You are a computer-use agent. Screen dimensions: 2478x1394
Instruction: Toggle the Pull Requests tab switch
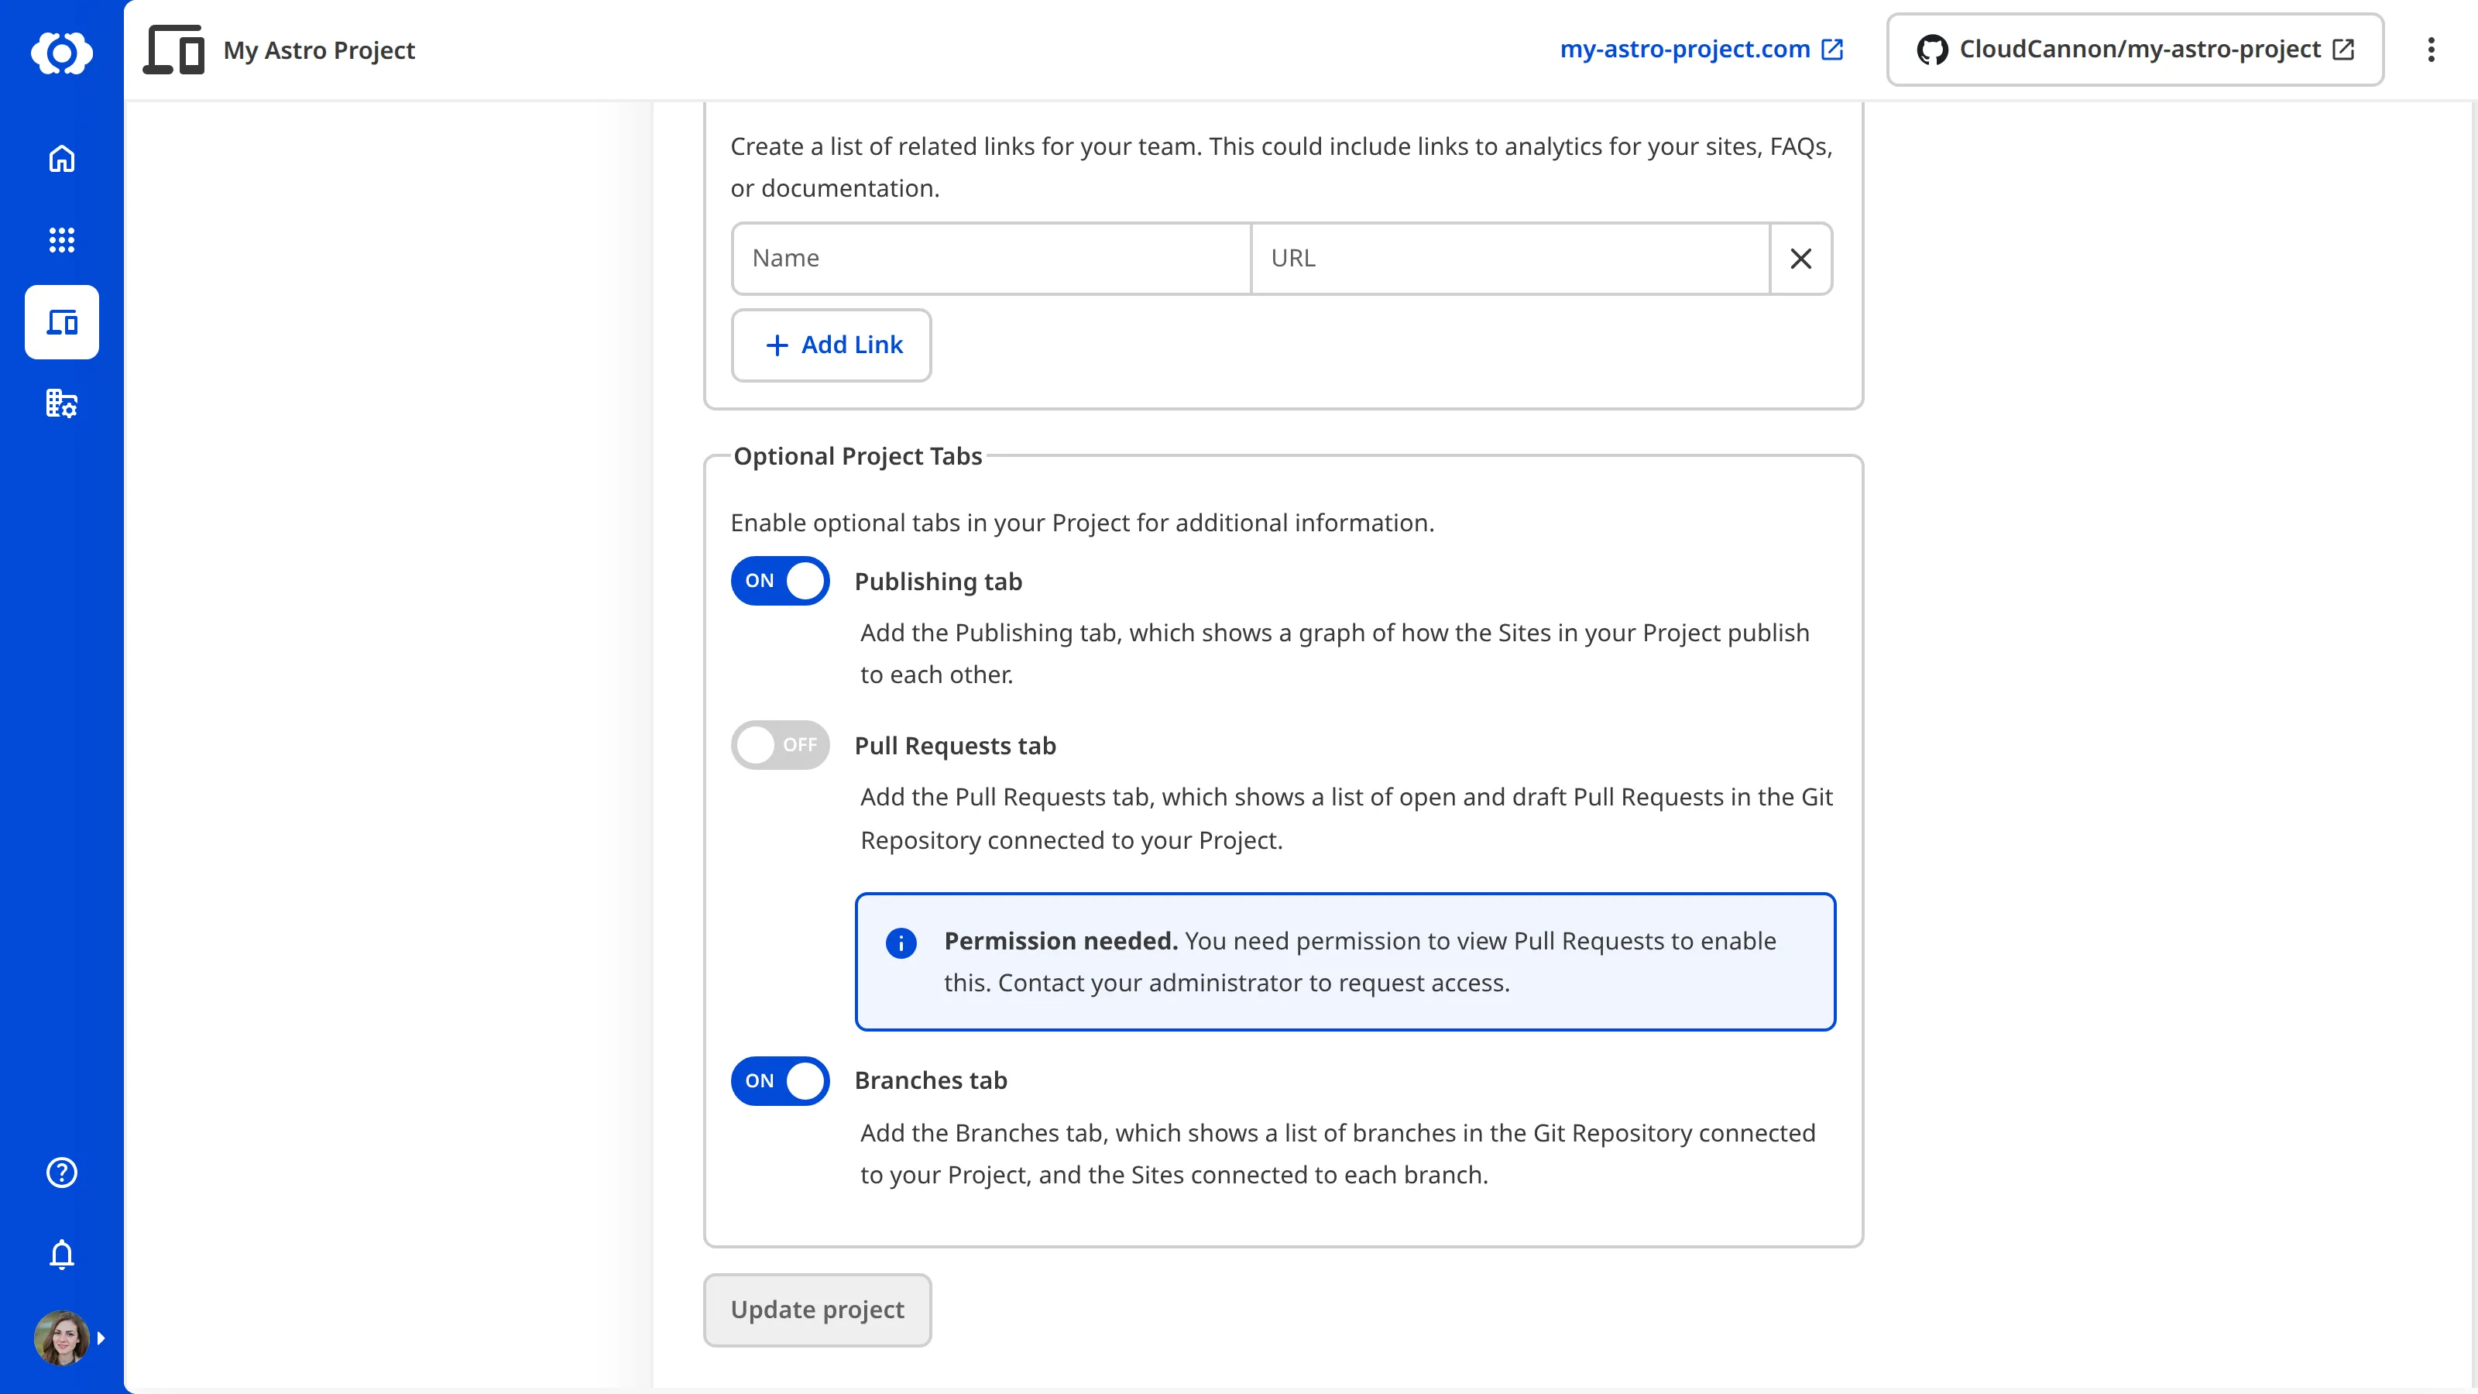[780, 746]
